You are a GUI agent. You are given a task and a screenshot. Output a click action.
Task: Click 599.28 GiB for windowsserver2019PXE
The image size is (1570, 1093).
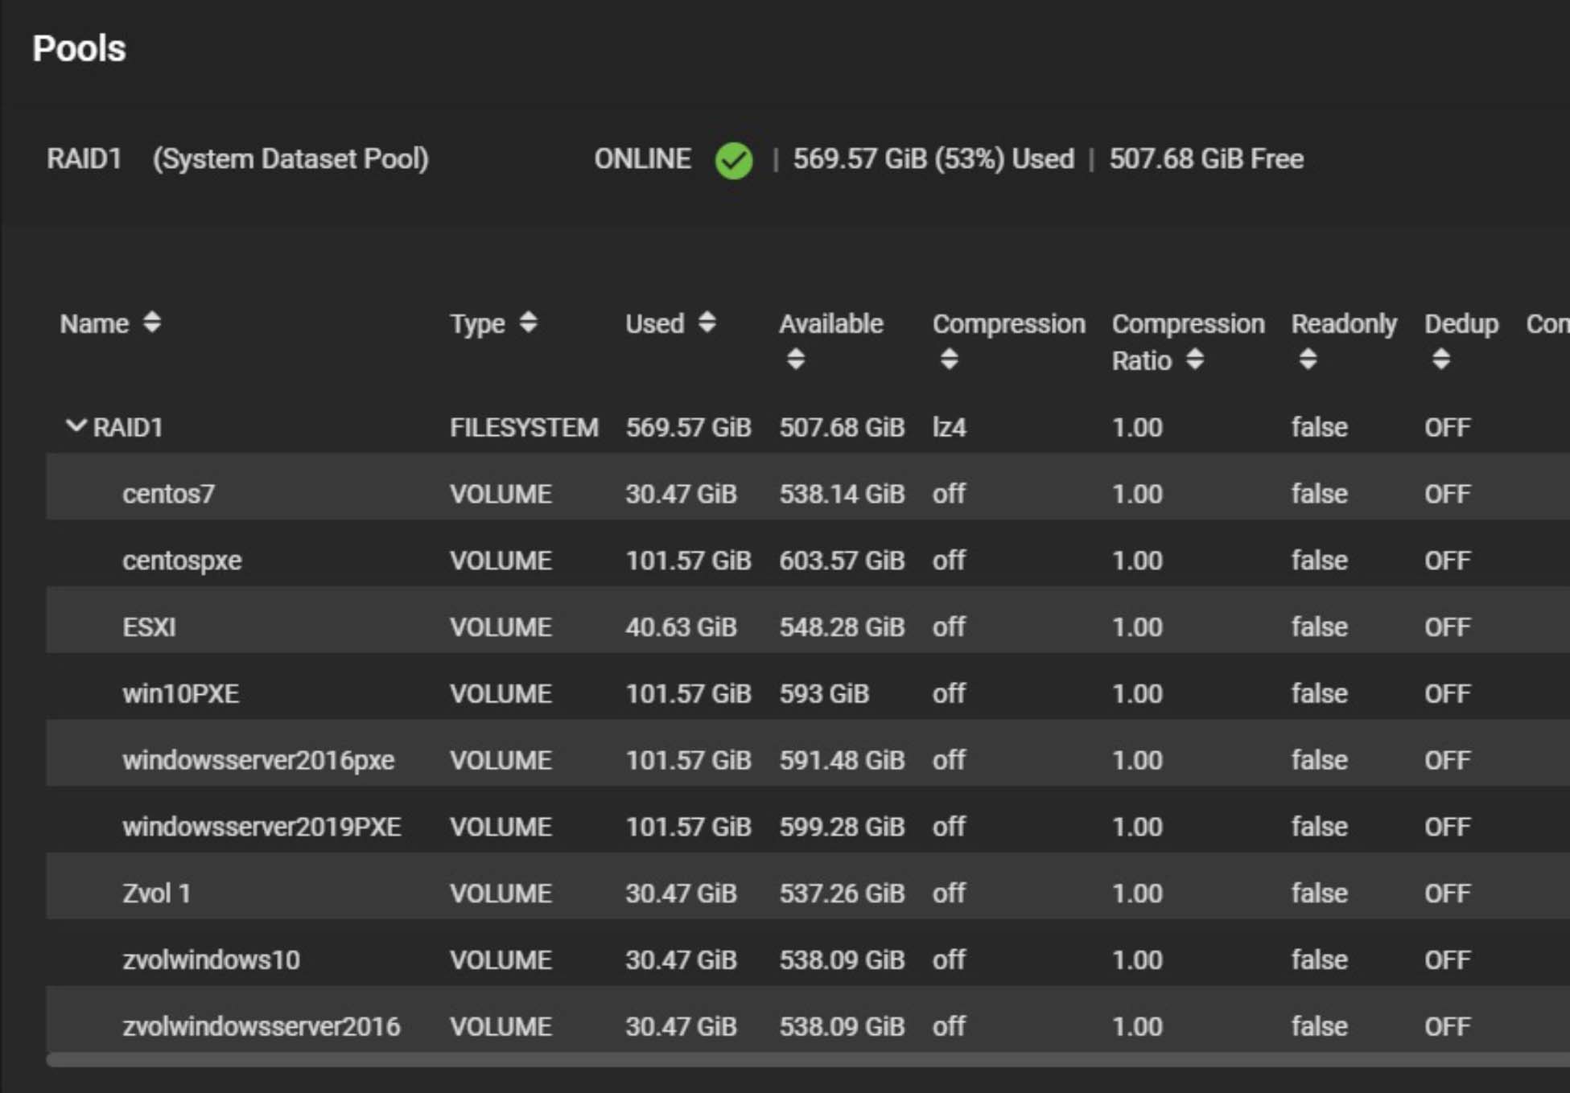click(842, 828)
